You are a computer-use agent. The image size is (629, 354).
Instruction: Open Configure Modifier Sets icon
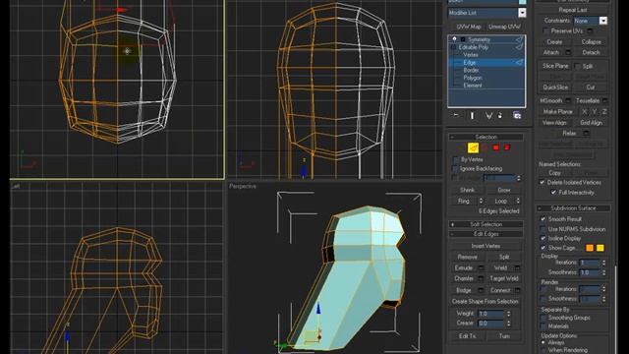click(517, 116)
